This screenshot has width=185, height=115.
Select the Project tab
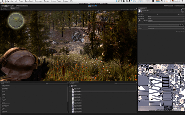(x=74, y=82)
